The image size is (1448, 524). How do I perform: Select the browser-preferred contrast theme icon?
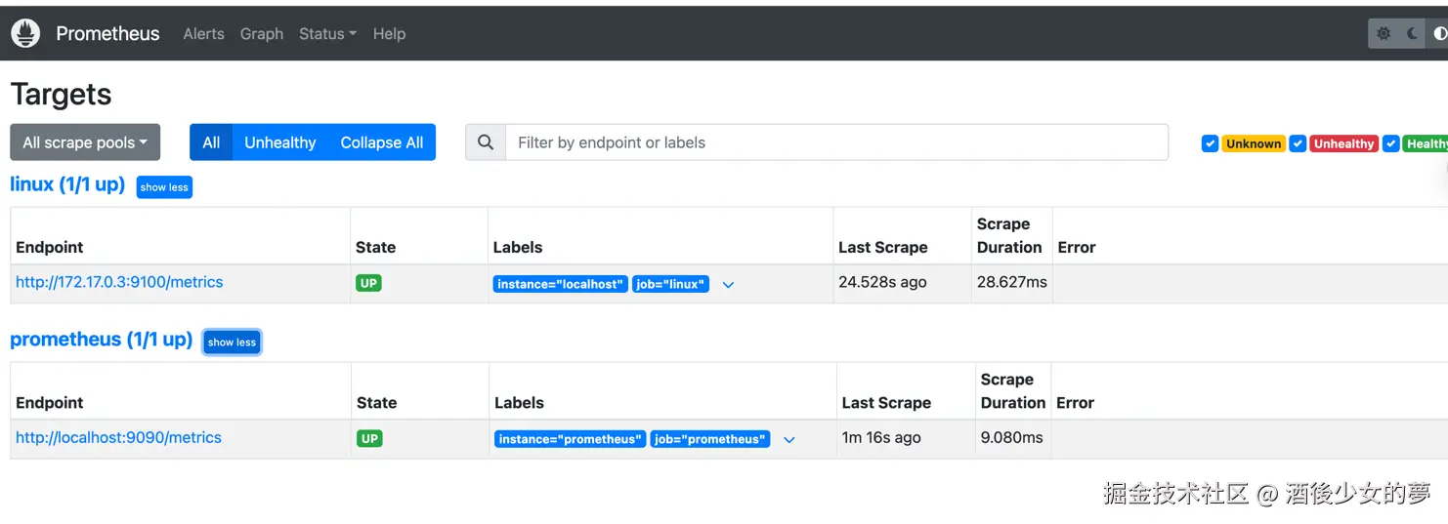click(1439, 33)
